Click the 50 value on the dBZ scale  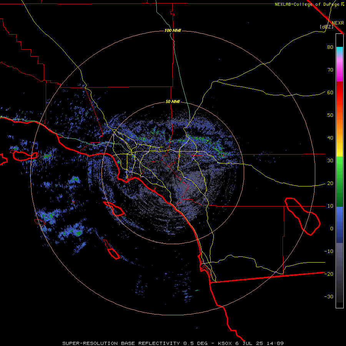[x=330, y=115]
